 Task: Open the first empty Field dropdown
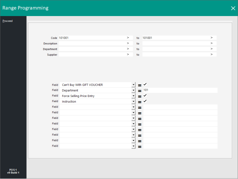tap(133, 107)
